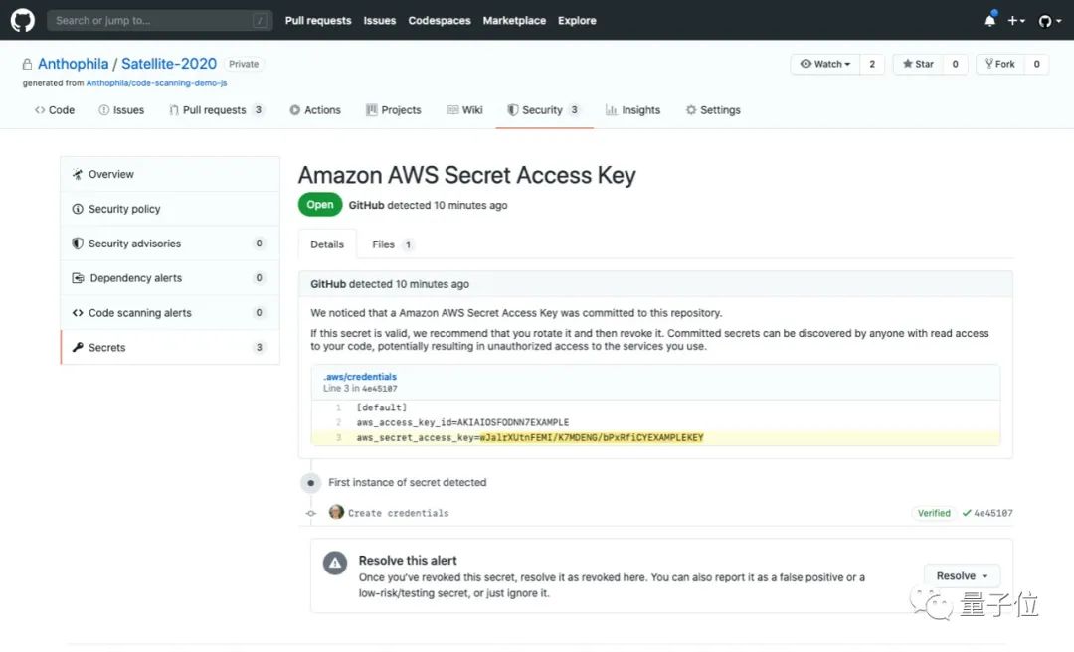Image resolution: width=1074 pixels, height=652 pixels.
Task: Open the Resolve dropdown button
Action: [962, 576]
